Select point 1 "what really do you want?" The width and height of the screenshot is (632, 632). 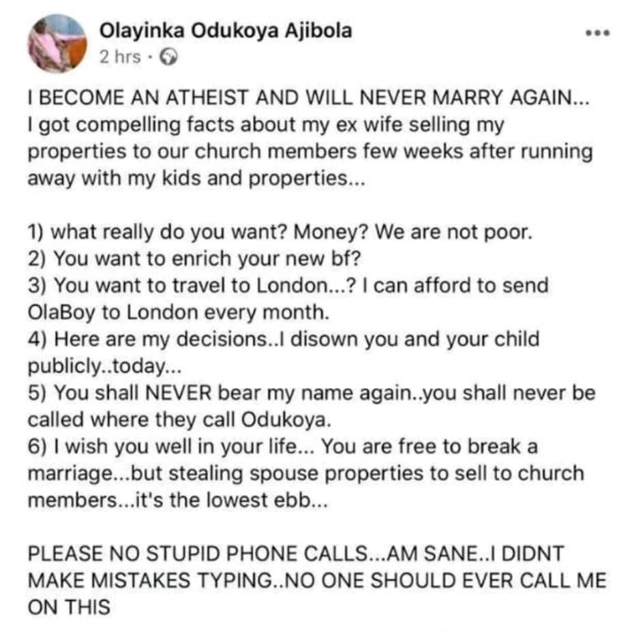pos(280,232)
